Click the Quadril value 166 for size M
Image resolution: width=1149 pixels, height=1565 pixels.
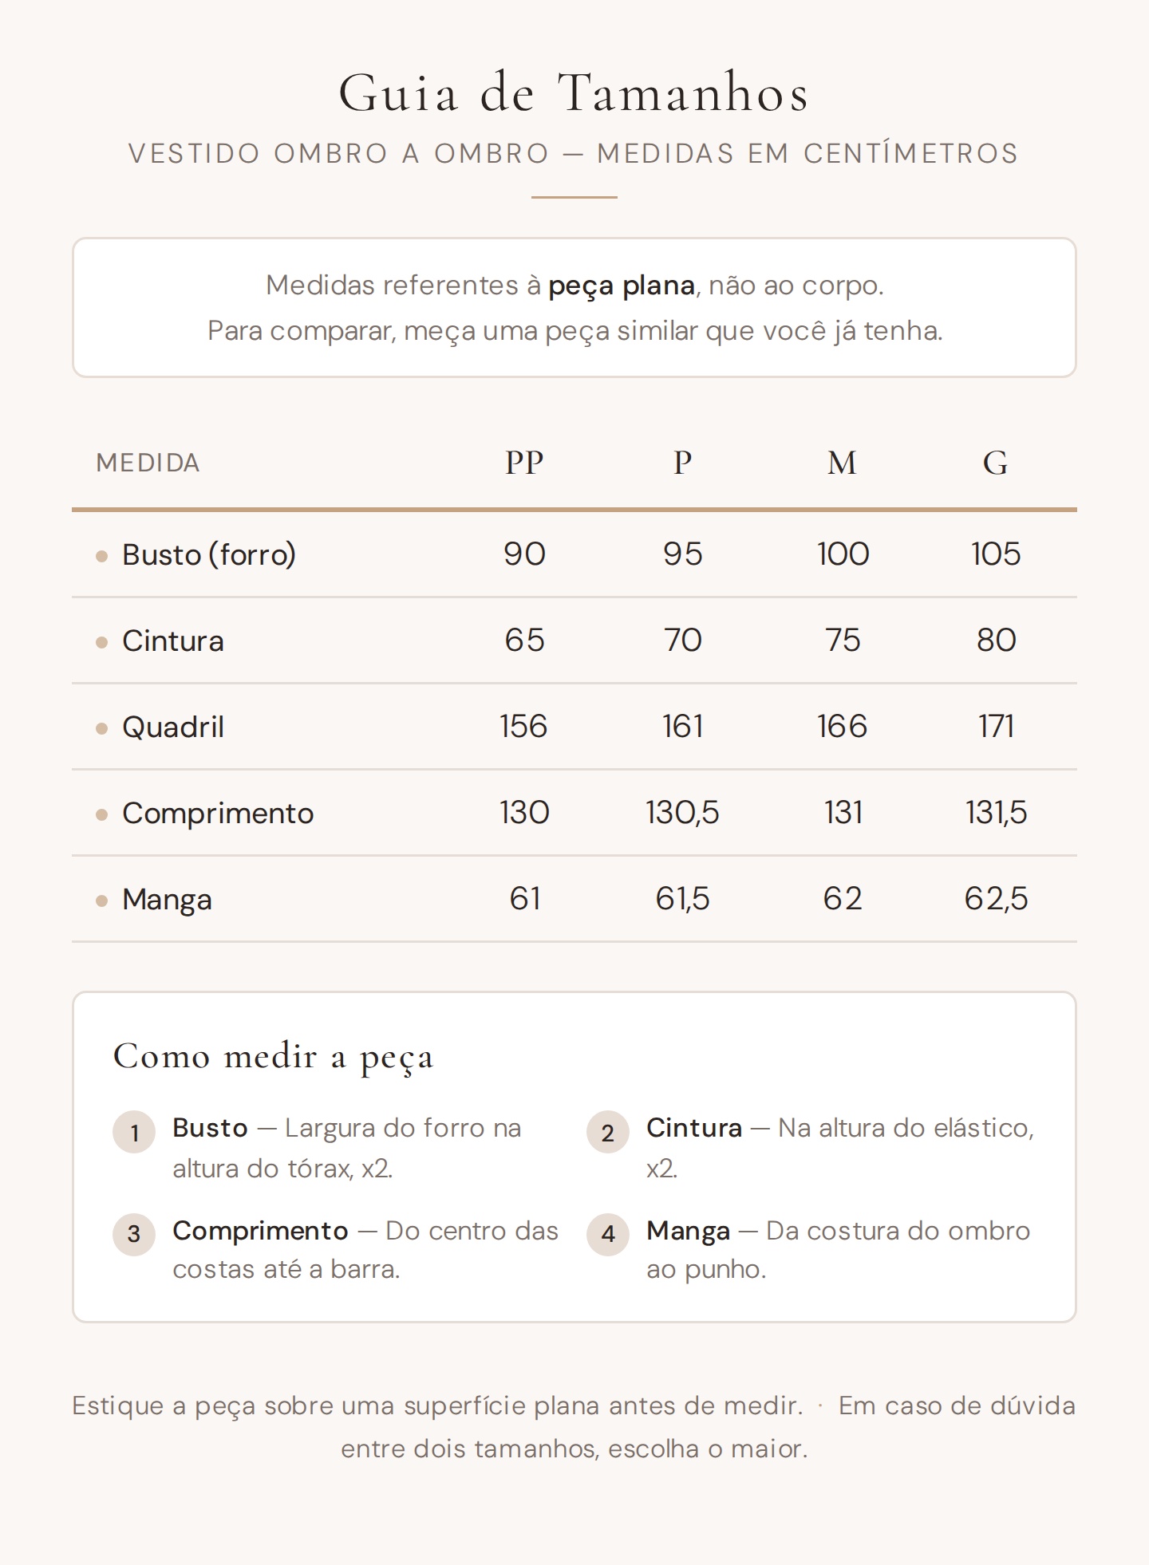coord(842,727)
